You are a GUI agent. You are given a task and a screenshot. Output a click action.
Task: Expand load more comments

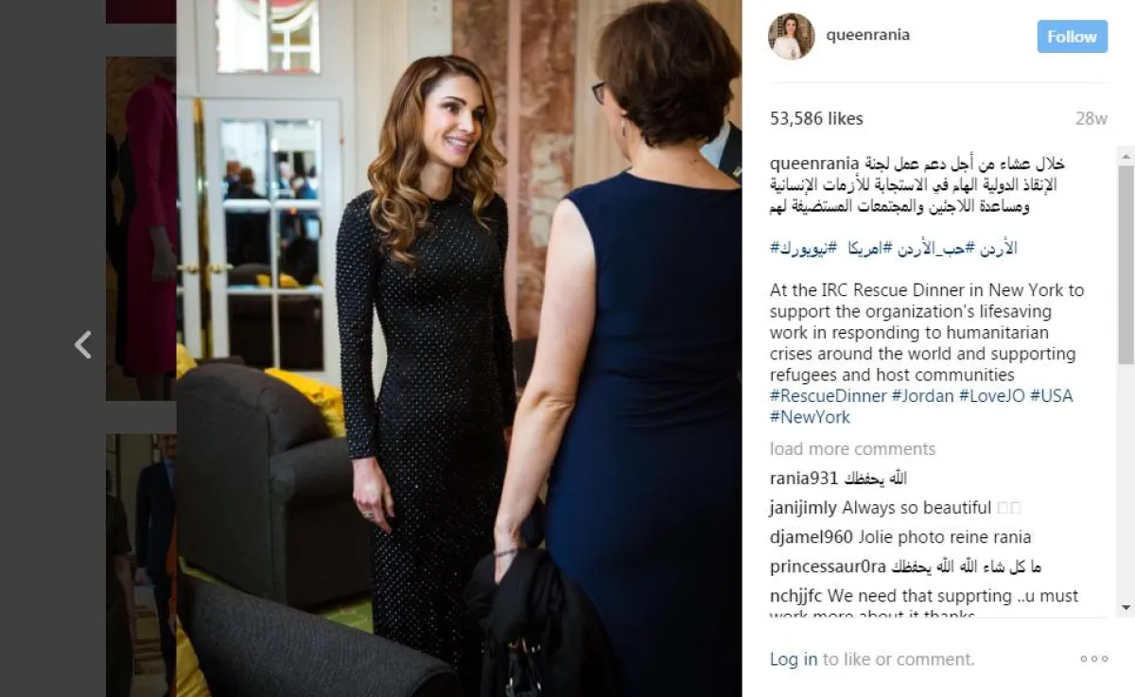point(852,448)
